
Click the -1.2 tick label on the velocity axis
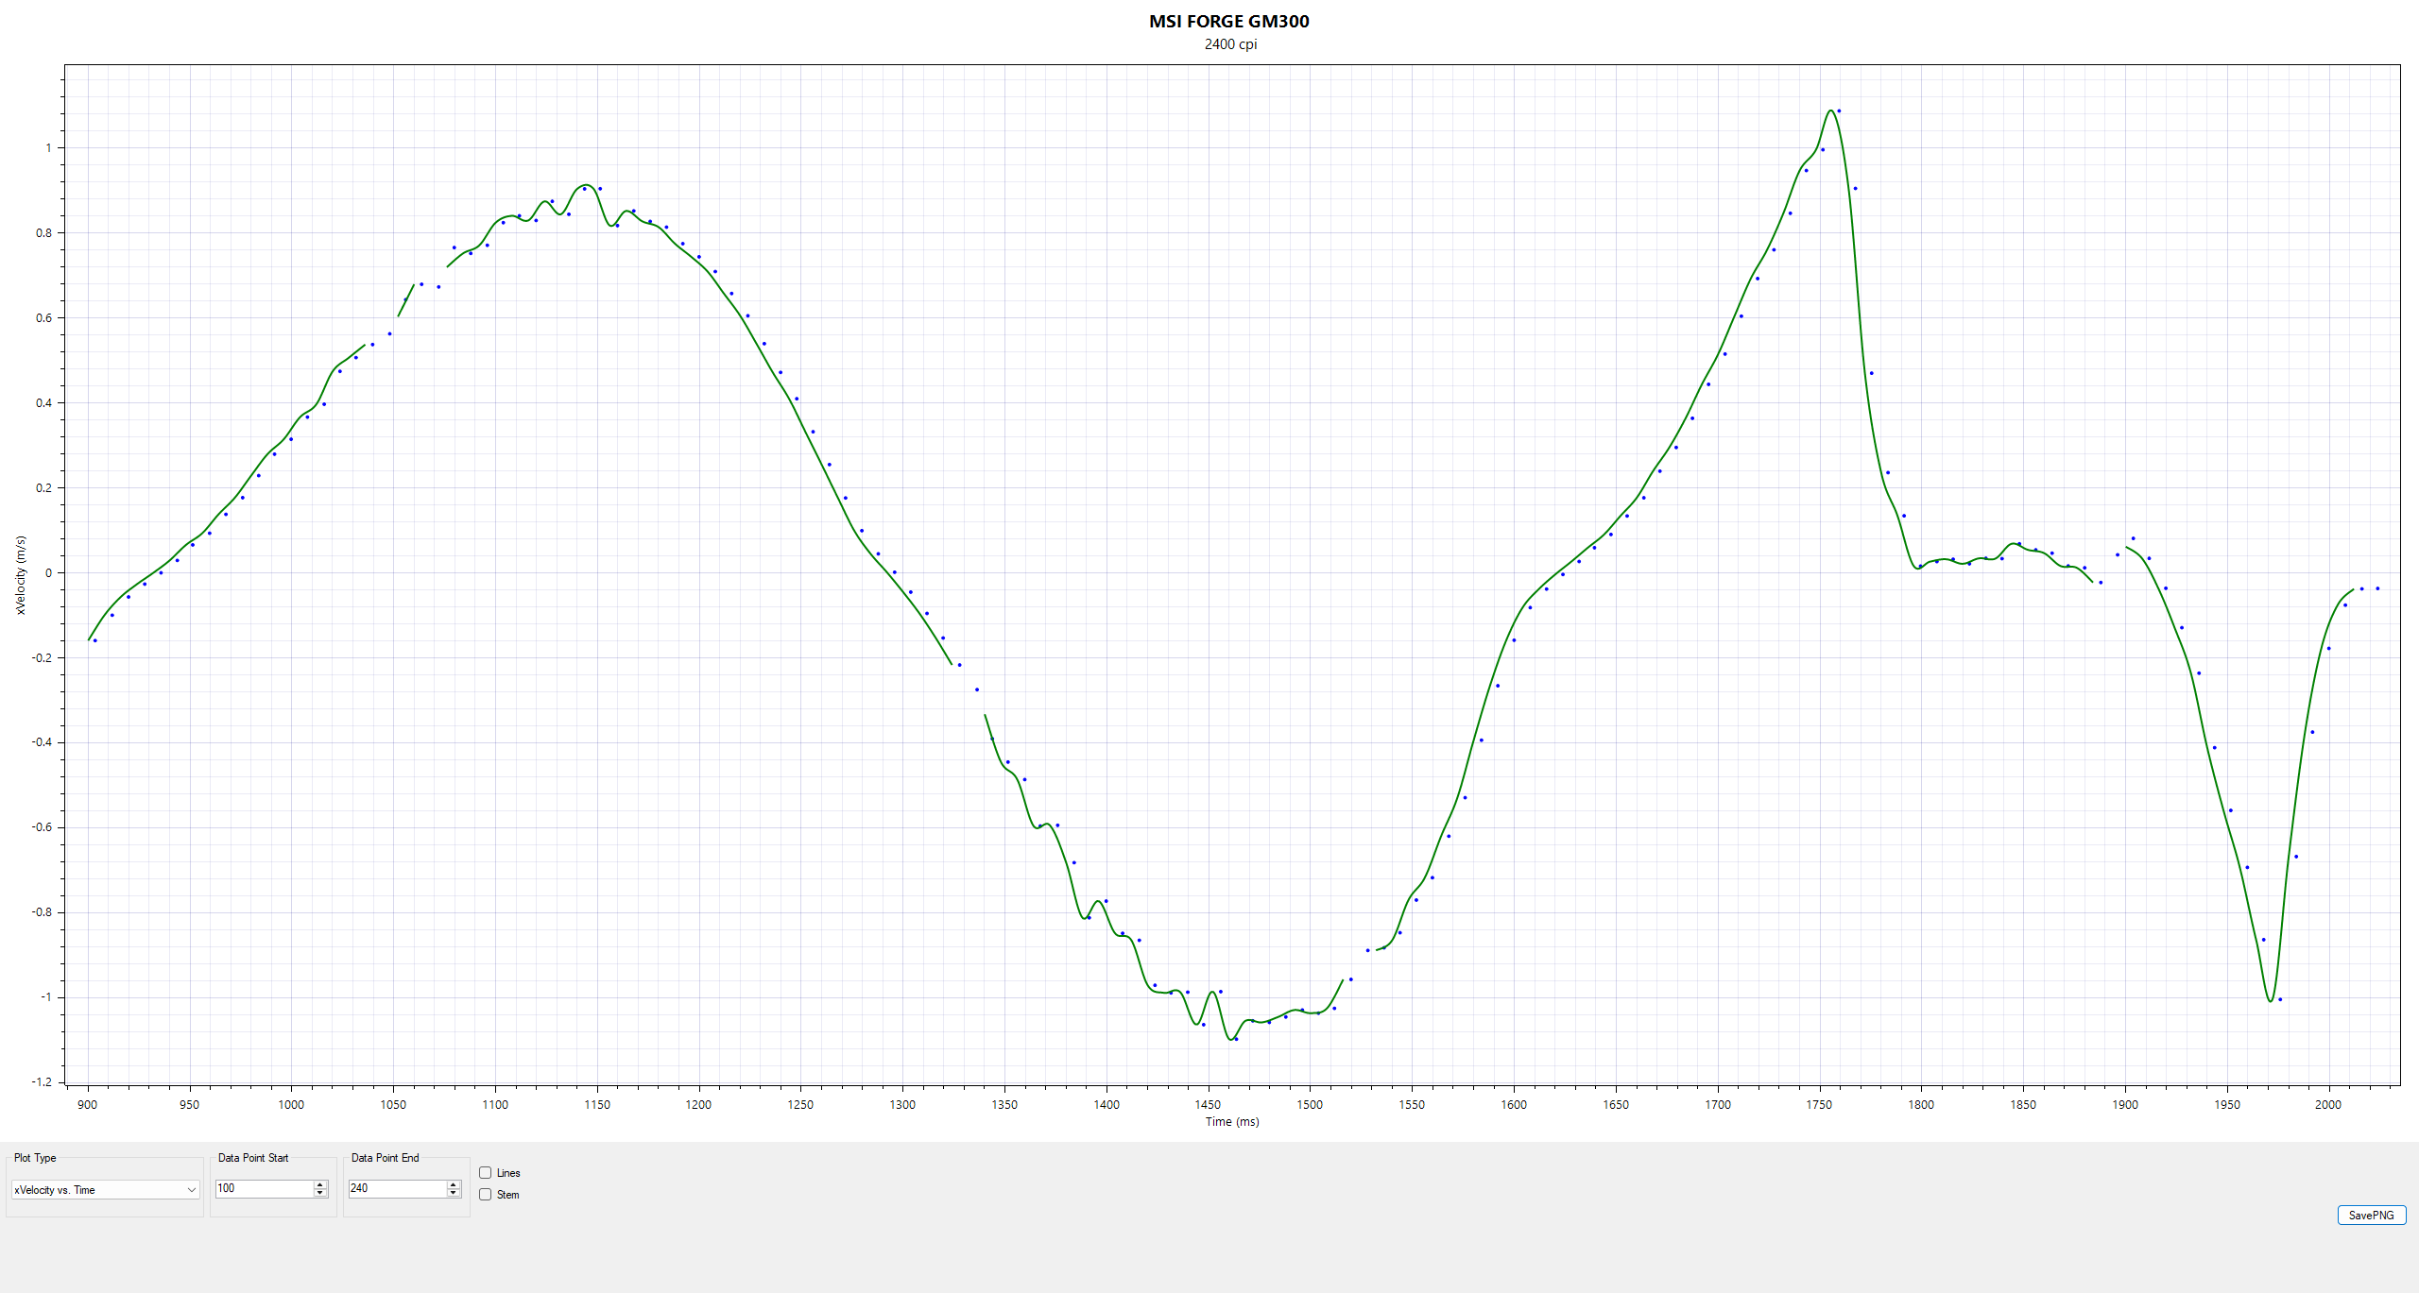tap(43, 1082)
